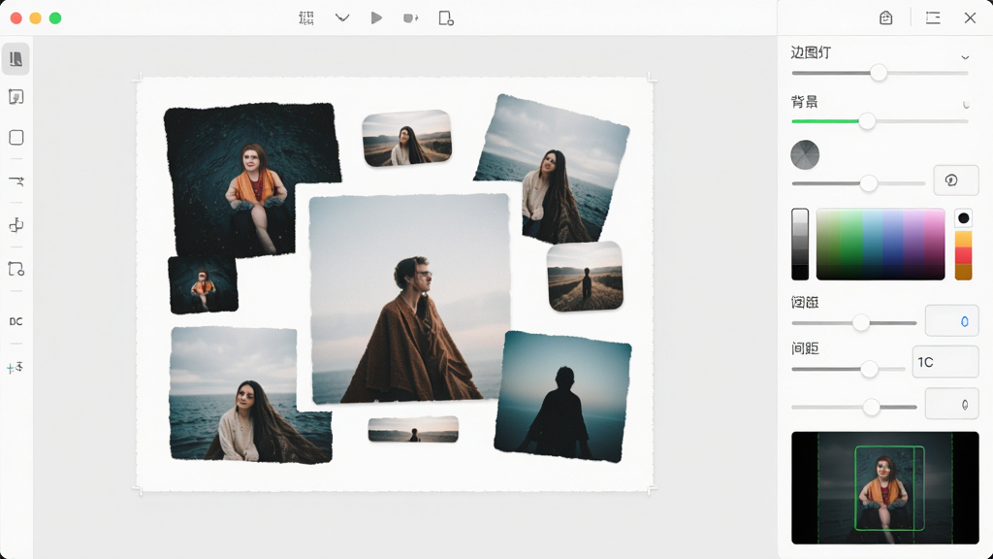This screenshot has width=993, height=559.
Task: Click the preview thumbnail with green crop frame
Action: click(884, 488)
